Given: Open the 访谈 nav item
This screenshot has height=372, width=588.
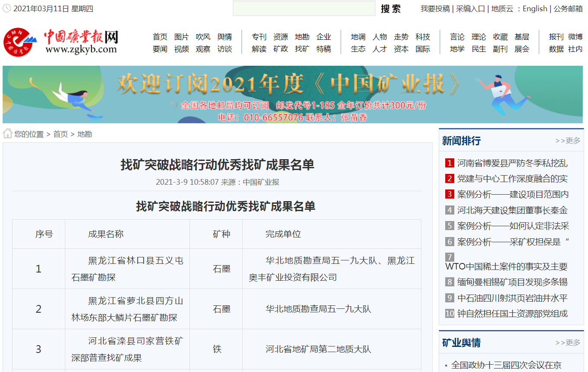Looking at the screenshot, I should (225, 49).
